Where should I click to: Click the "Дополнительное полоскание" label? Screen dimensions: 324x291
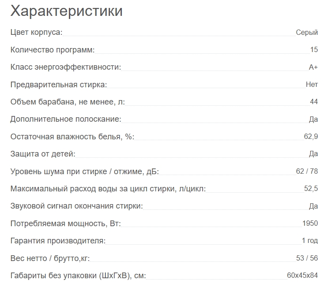(66, 119)
